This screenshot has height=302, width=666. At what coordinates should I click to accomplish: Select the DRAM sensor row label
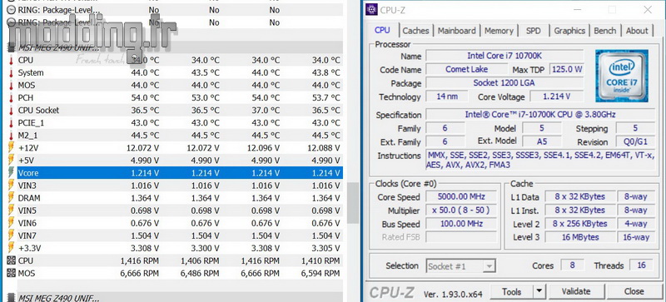pos(29,198)
